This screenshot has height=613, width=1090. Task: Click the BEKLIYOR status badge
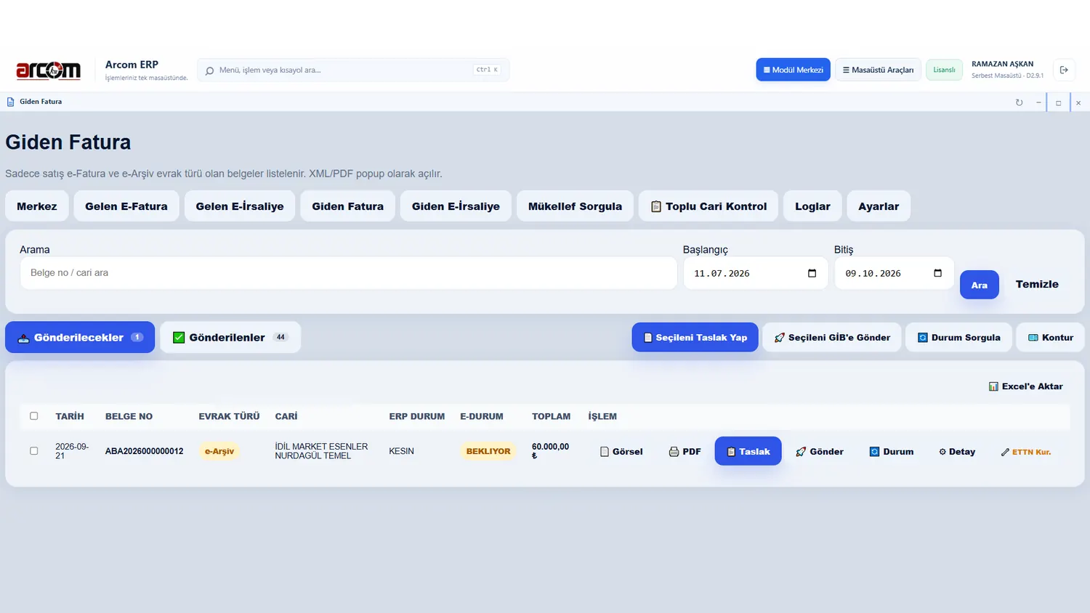coord(488,451)
